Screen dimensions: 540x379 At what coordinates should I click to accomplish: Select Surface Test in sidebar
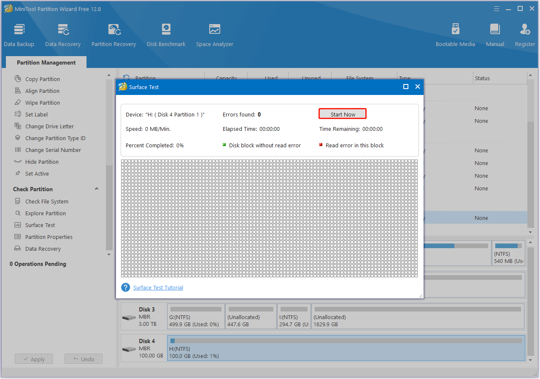40,225
